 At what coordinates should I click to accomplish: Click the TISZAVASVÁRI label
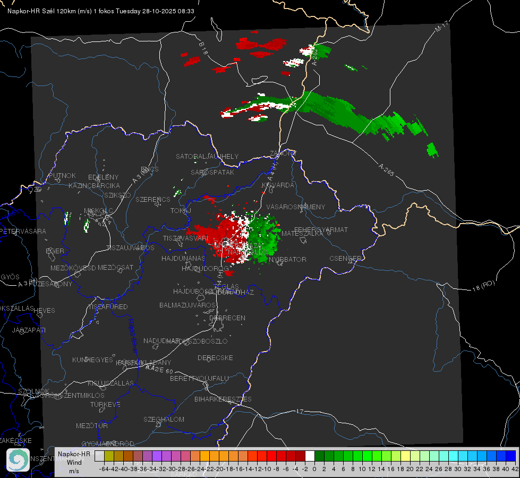186,238
